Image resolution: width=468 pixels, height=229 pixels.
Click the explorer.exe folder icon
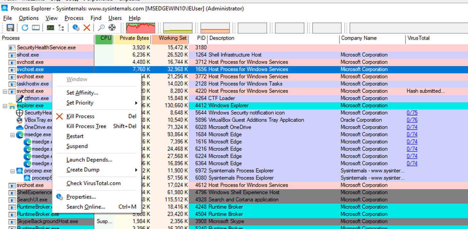tap(12, 106)
